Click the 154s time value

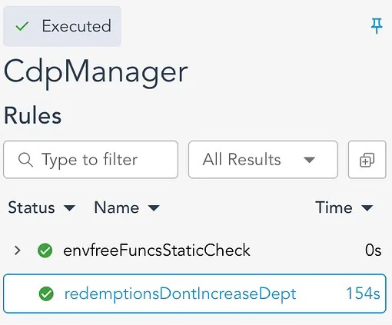tap(363, 293)
